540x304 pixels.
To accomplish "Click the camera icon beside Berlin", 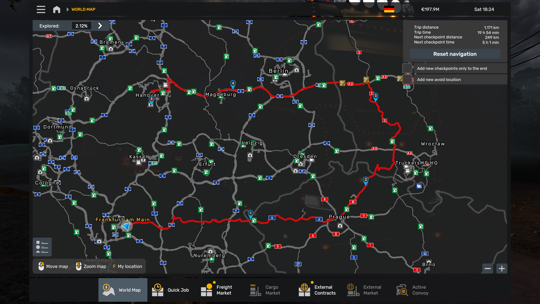I will 296,70.
